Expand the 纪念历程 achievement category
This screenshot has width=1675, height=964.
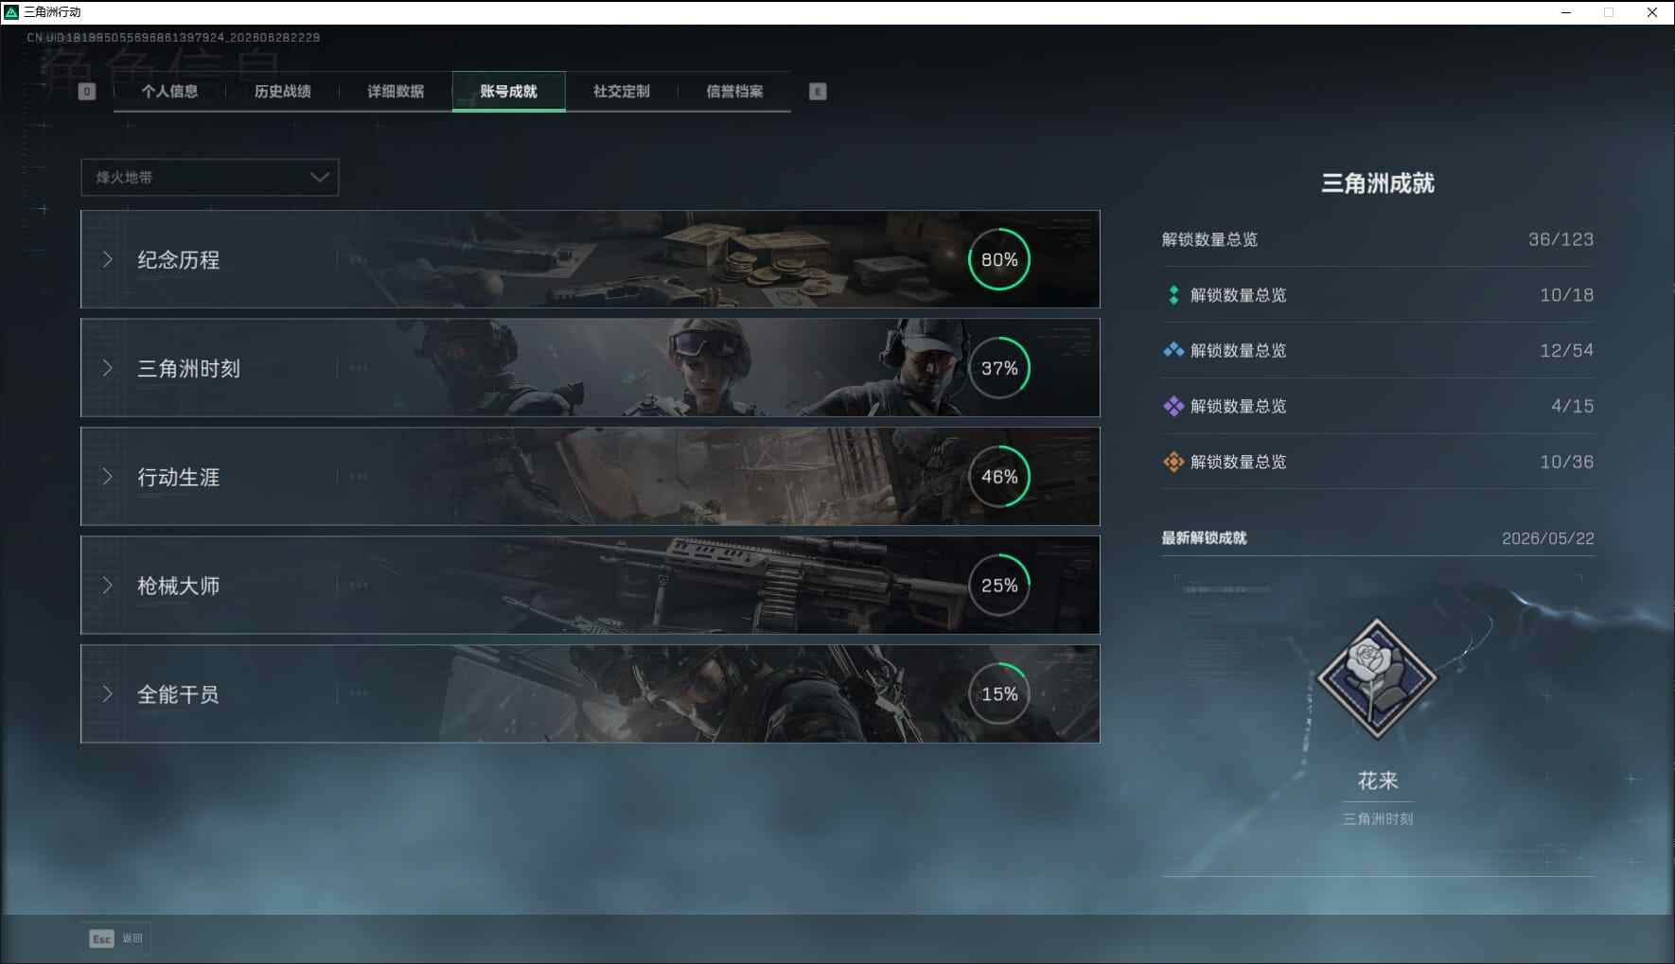point(591,259)
